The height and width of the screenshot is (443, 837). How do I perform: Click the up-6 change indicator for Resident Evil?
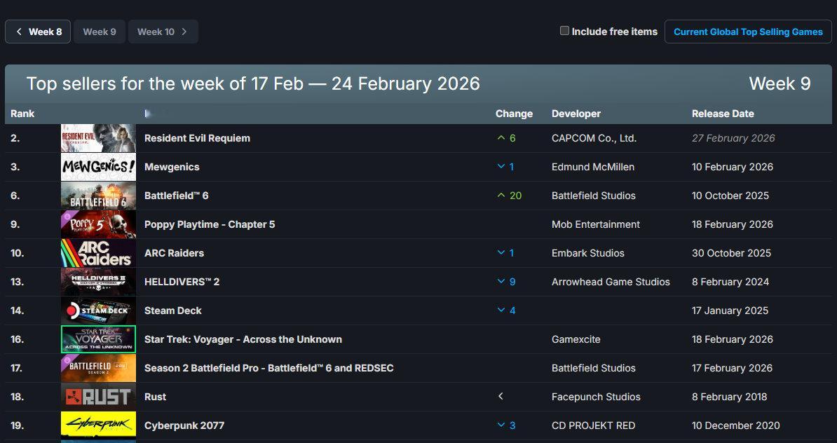[x=506, y=138]
